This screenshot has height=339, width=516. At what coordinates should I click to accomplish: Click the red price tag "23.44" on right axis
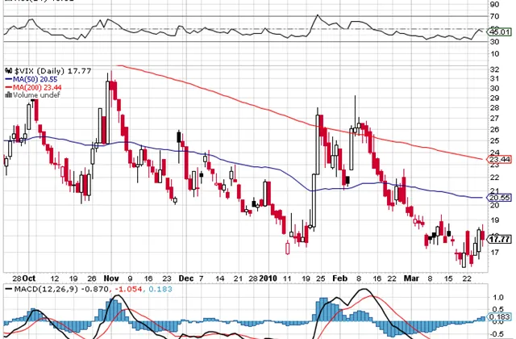coord(500,160)
